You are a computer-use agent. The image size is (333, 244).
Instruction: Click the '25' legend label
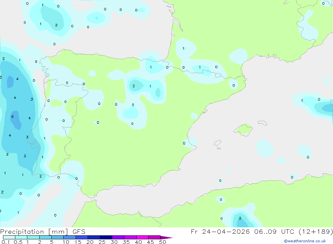point(102,242)
